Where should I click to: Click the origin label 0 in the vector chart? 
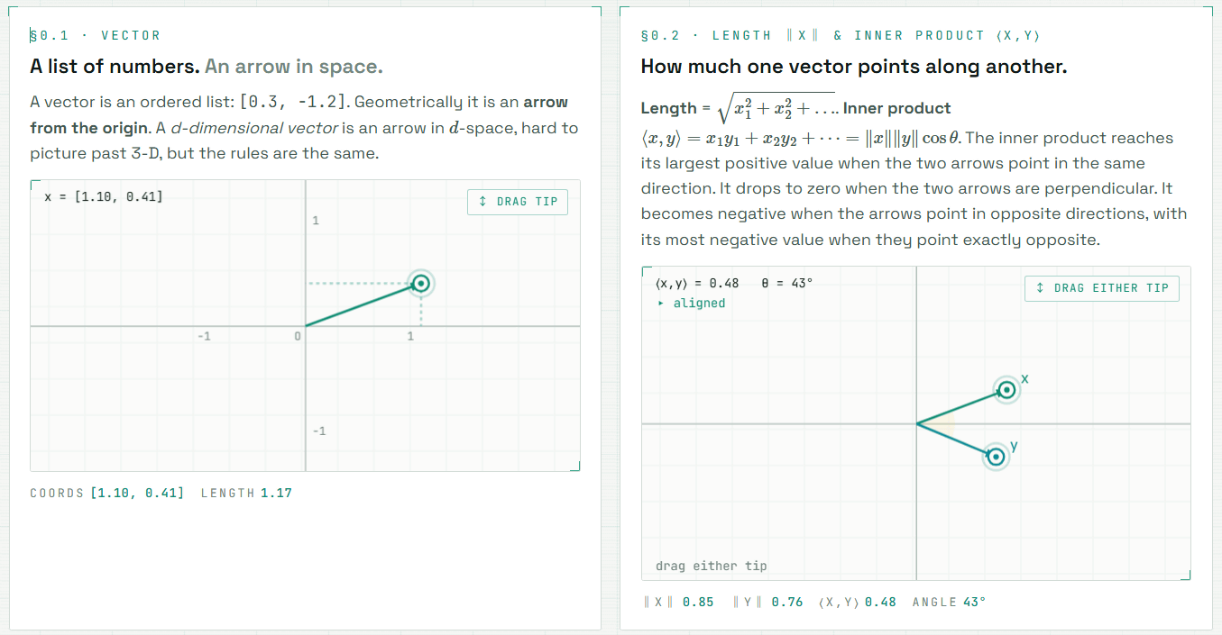point(296,336)
